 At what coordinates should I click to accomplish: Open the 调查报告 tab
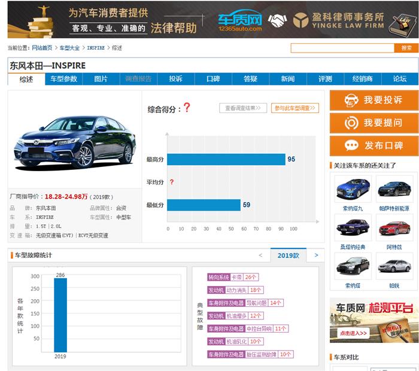[x=138, y=79]
